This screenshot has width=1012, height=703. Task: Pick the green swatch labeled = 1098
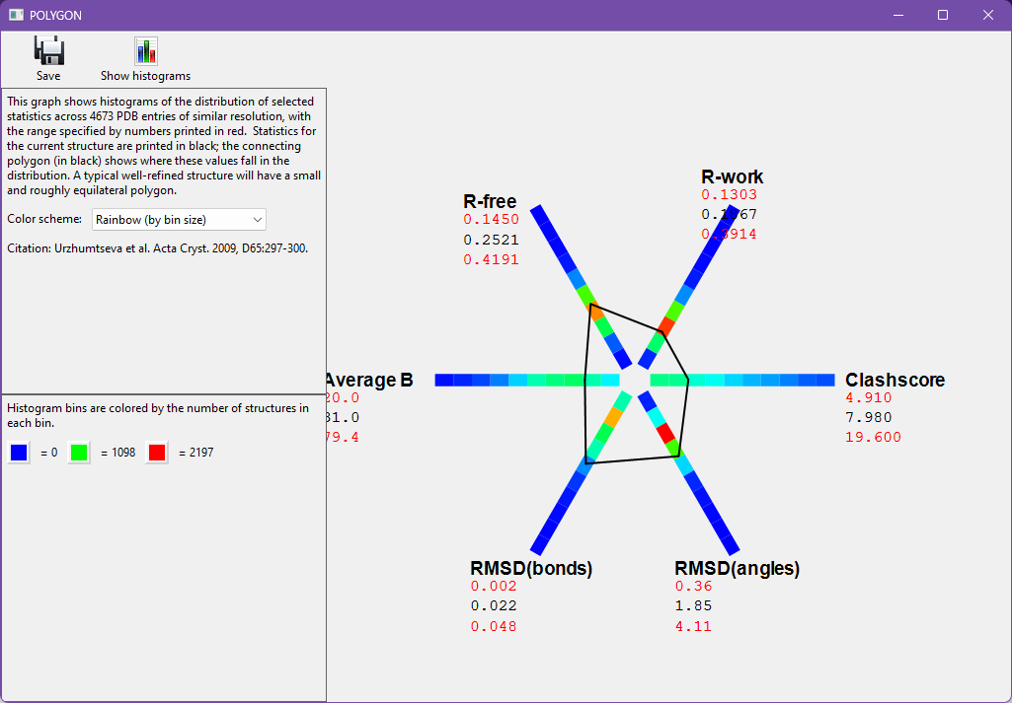coord(79,453)
